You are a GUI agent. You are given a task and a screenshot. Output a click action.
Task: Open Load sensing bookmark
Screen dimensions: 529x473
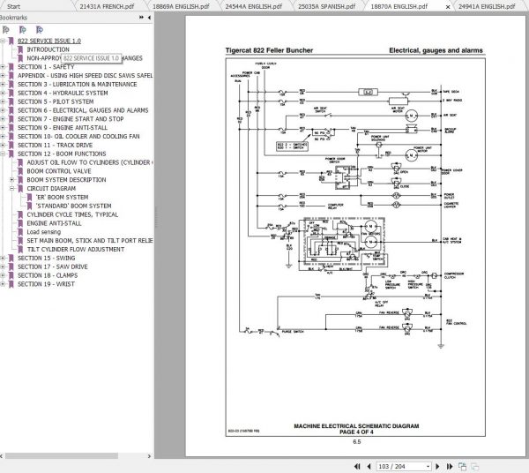pyautogui.click(x=44, y=232)
